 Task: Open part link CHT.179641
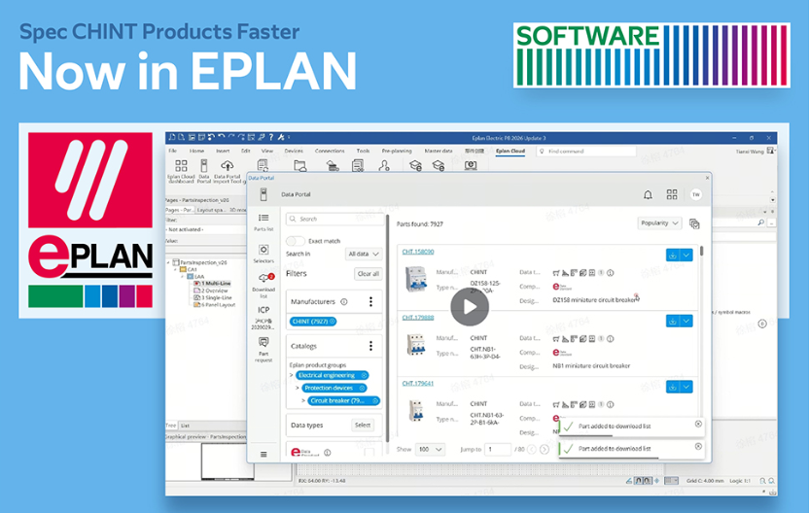pyautogui.click(x=418, y=383)
